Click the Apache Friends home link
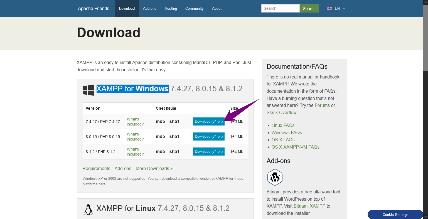Viewport: 428px width, 219px height. pos(94,8)
